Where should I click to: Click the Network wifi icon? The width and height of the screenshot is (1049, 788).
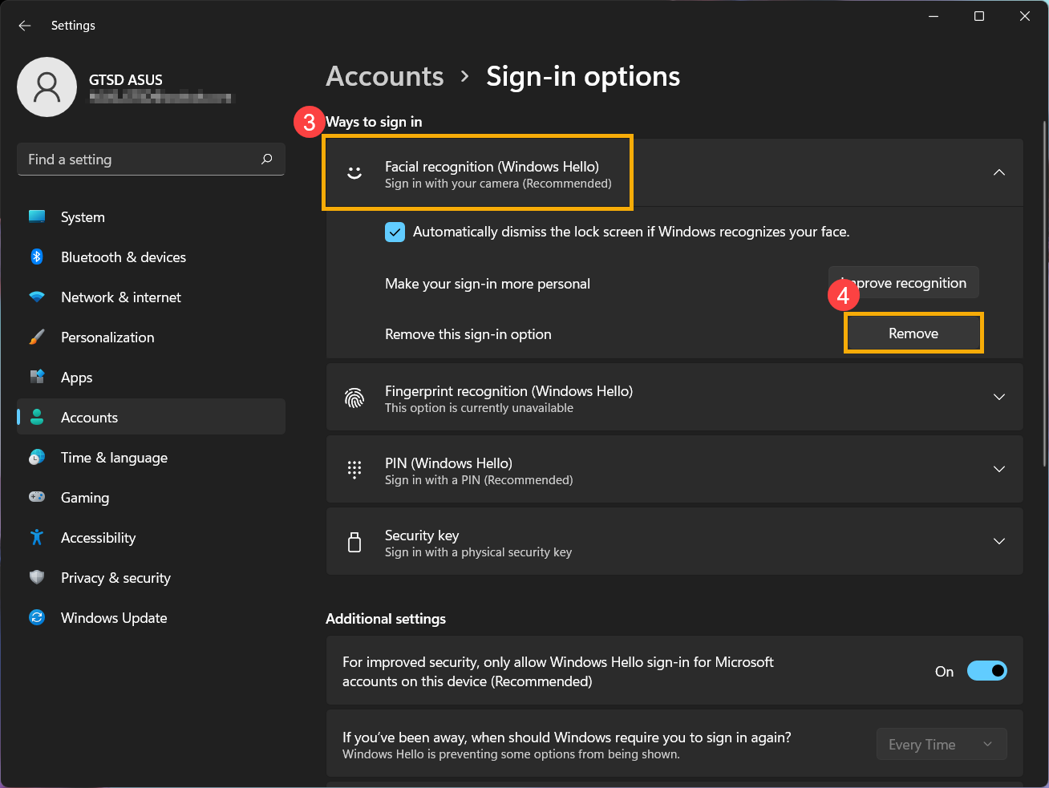(37, 297)
